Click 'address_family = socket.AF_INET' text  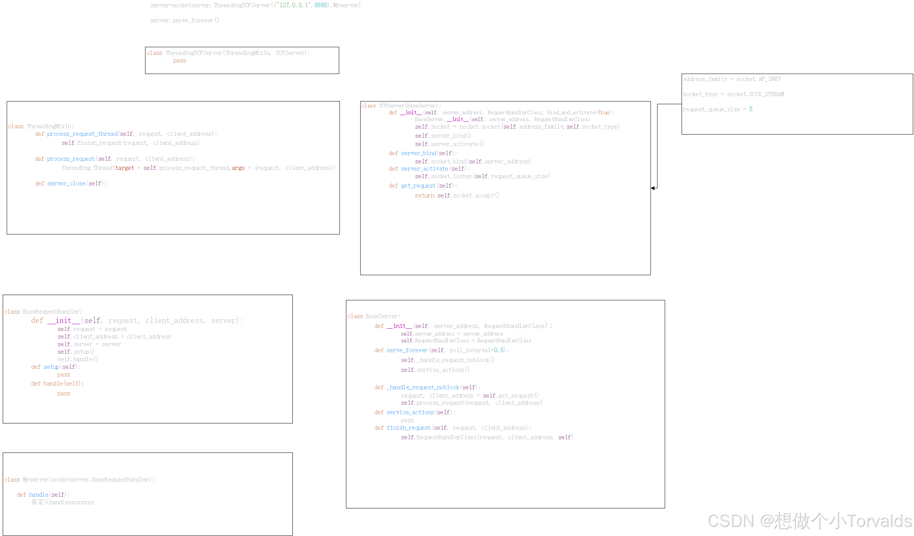click(731, 79)
